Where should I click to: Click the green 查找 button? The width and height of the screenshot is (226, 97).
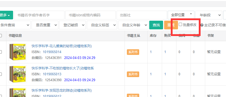[x=156, y=25]
